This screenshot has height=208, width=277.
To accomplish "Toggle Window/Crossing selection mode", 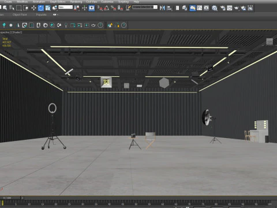I will [25, 8].
